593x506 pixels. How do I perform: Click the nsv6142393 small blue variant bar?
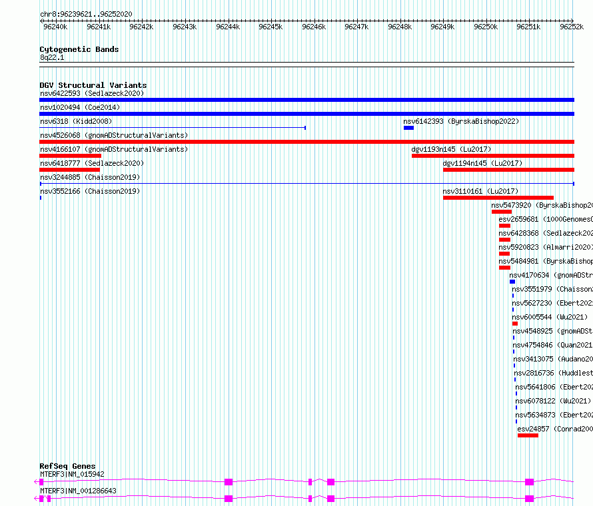point(408,128)
